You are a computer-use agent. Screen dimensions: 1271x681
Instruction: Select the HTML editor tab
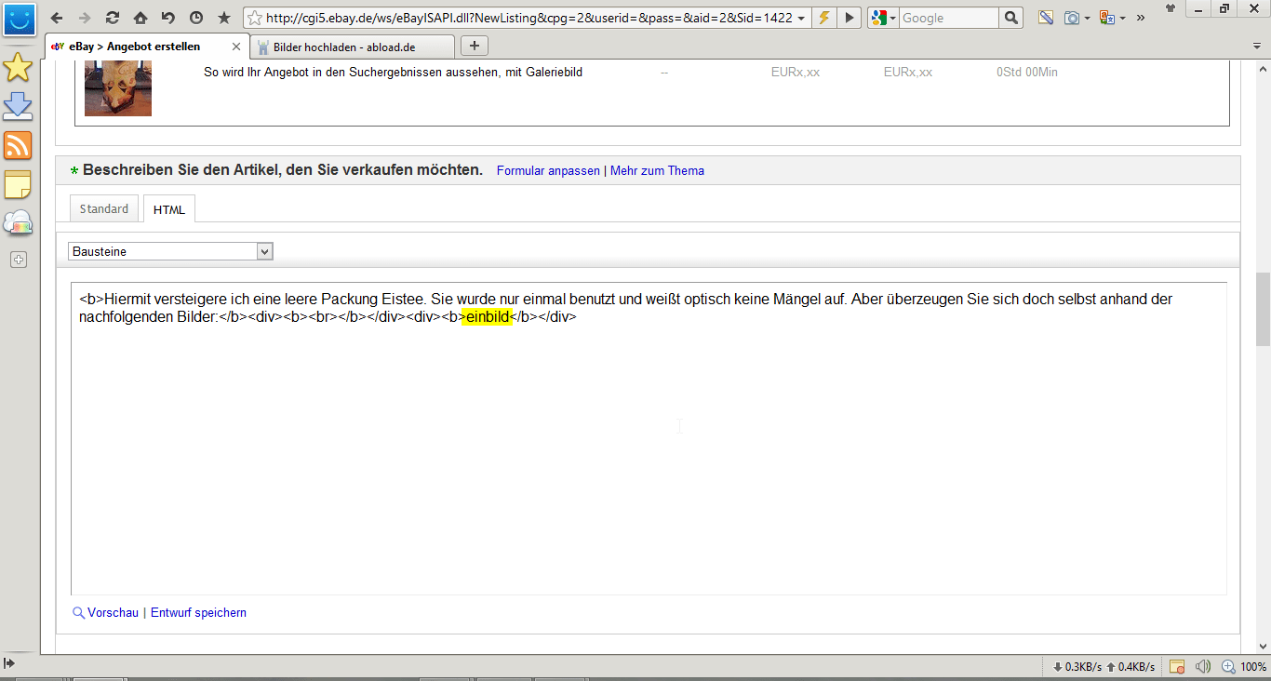tap(169, 209)
